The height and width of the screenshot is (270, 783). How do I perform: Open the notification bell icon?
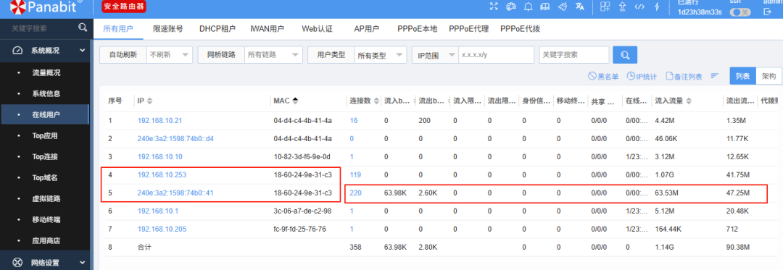pos(529,7)
